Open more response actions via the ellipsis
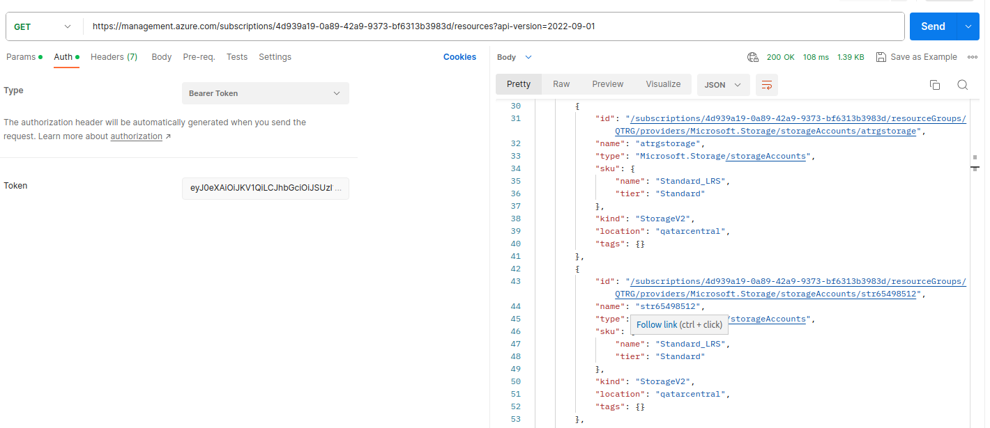Viewport: 990px width, 428px height. [973, 57]
